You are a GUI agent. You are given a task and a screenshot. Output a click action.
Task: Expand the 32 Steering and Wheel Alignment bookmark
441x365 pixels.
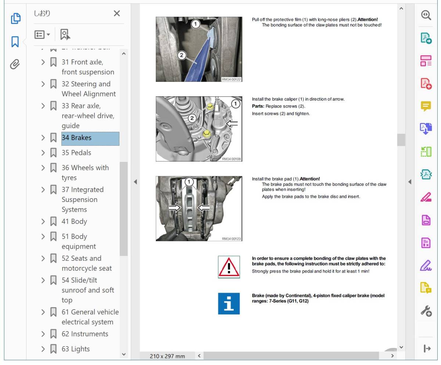[43, 84]
